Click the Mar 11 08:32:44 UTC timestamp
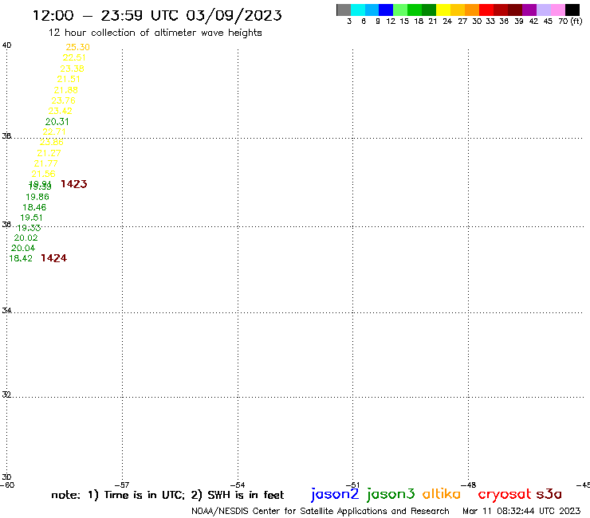Screen dimensions: 590x518 coord(521,511)
